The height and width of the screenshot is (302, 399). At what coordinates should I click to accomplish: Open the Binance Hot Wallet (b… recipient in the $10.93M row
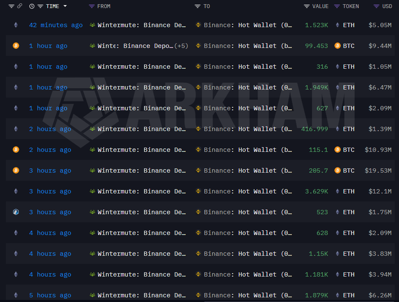pos(248,150)
